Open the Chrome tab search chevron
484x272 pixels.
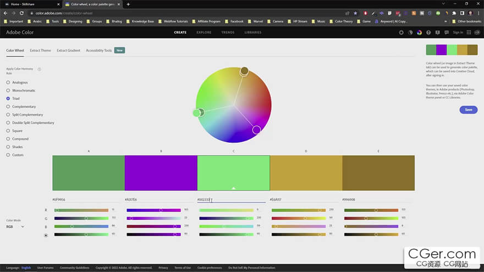tap(443, 4)
